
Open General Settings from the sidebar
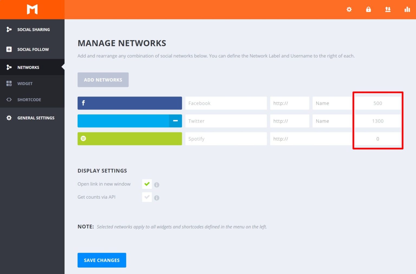[36, 118]
